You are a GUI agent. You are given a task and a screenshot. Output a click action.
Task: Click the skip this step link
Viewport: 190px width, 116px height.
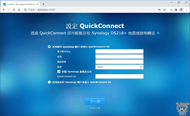[x=95, y=108]
